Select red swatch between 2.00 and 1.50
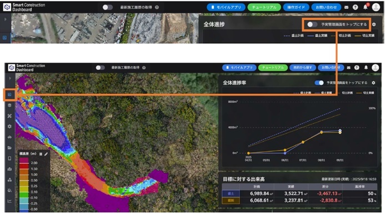Viewport: 386px width, 215px height. (24, 166)
